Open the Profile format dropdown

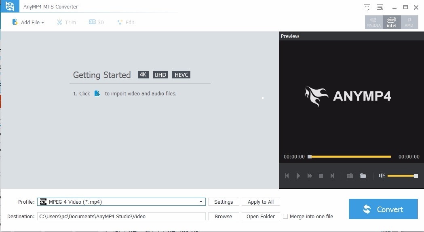pos(121,202)
